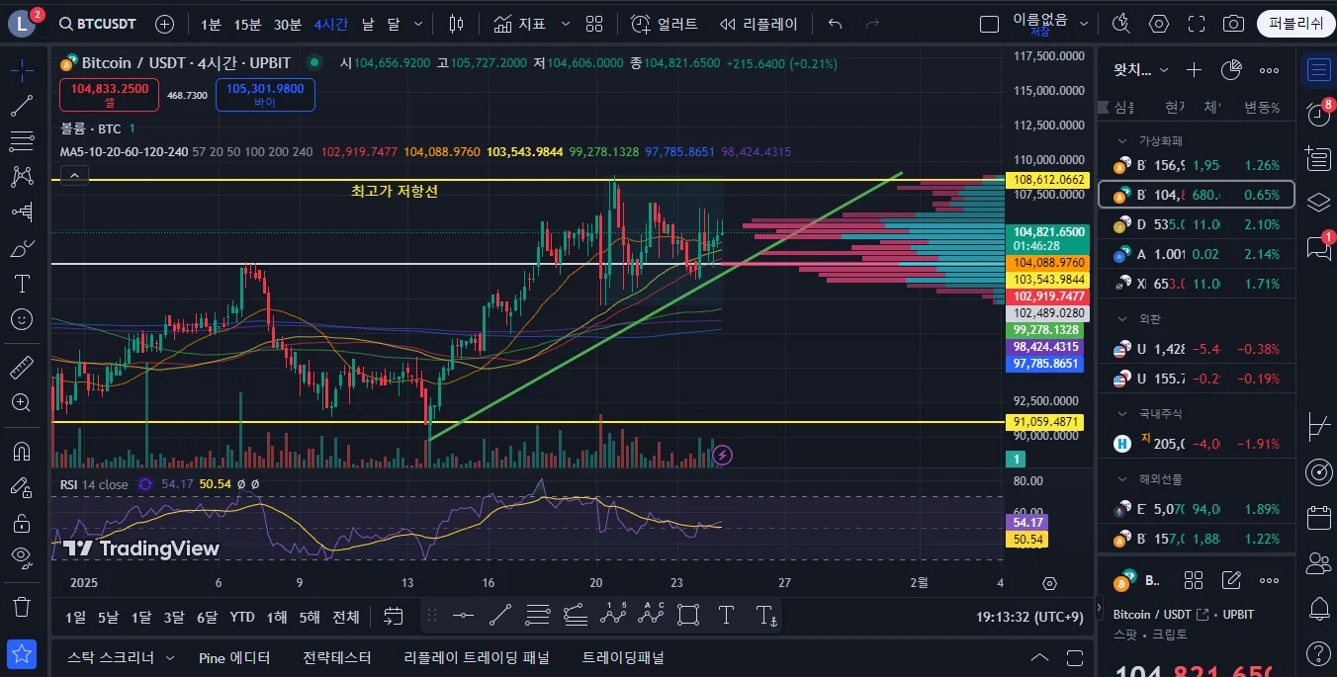The image size is (1337, 677).
Task: Open the forecasting and measurement tools
Action: (x=22, y=212)
